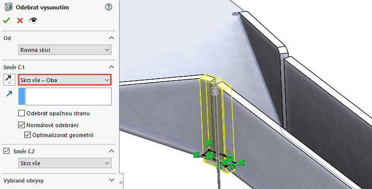The width and height of the screenshot is (372, 189).
Task: Expand the Vybrané obrysy section
Action: [111, 180]
